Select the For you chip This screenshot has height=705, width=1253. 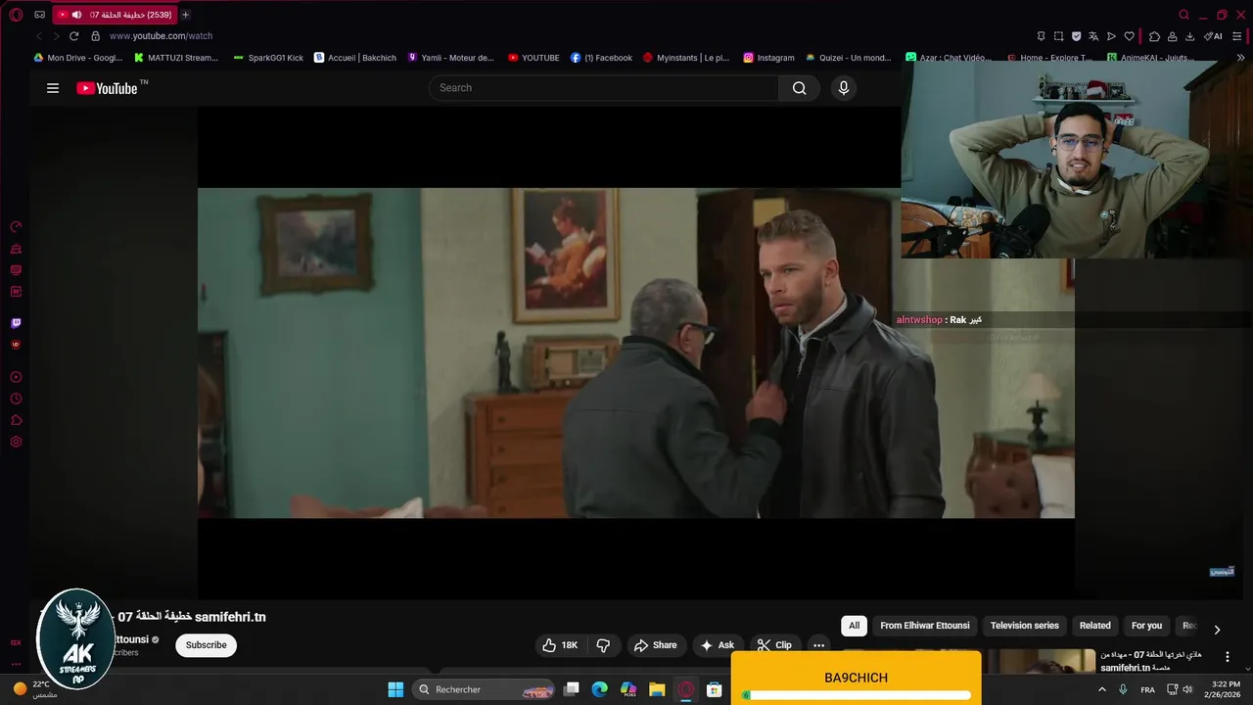(x=1147, y=626)
